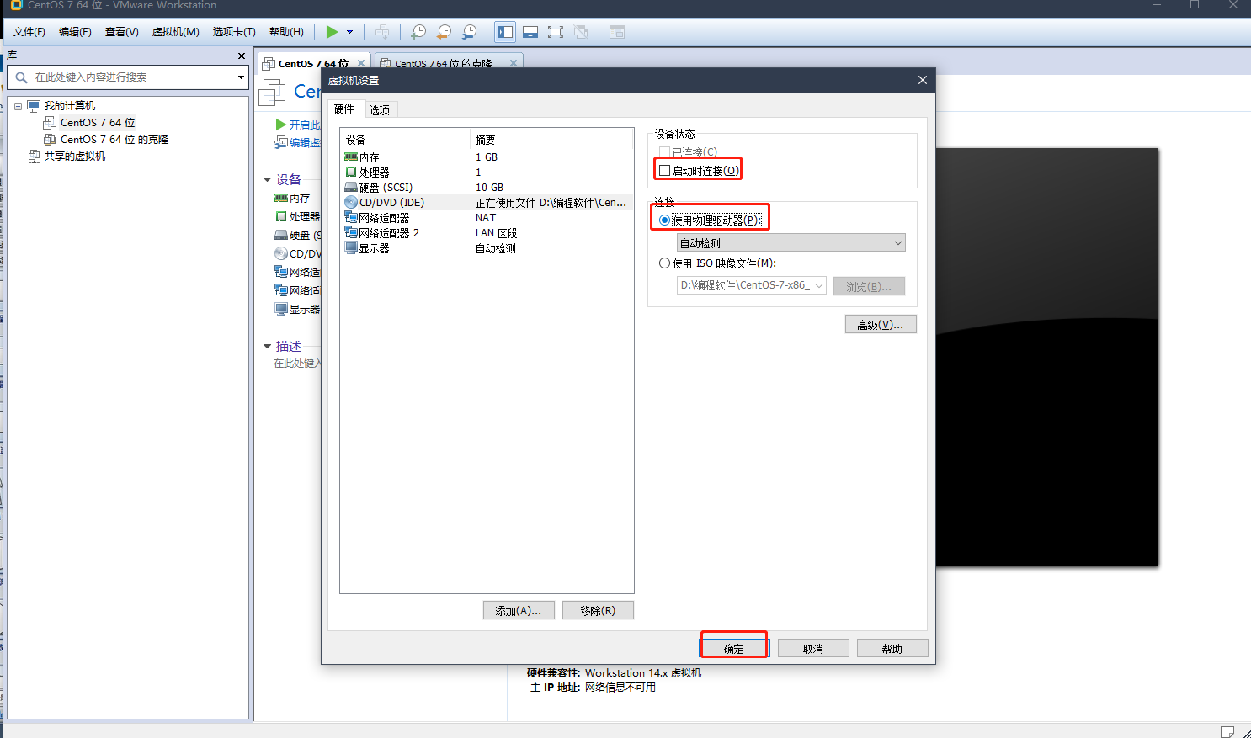
Task: Click the send Ctrl+Alt+Del toolbar icon
Action: pos(382,32)
